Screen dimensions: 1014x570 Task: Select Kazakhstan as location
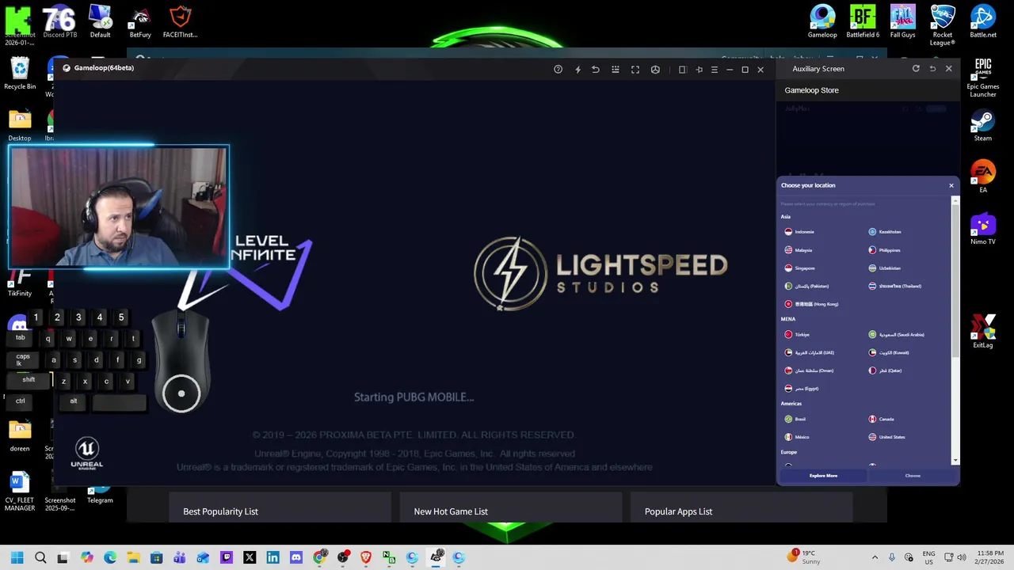885,232
